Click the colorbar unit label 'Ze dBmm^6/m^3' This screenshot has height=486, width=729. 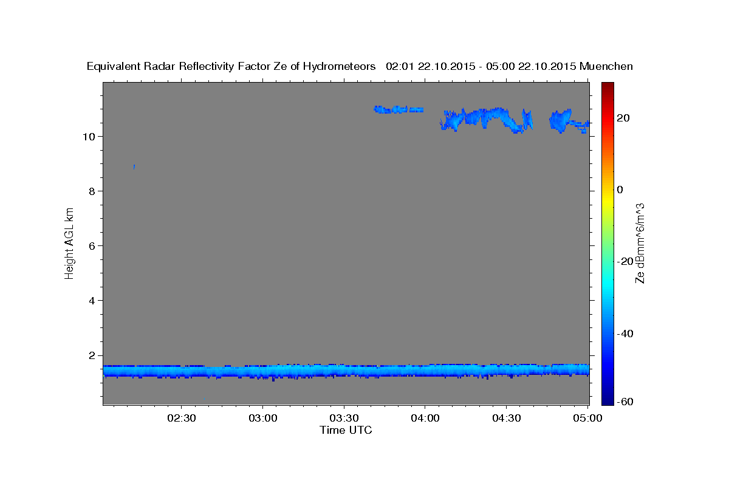coord(640,243)
